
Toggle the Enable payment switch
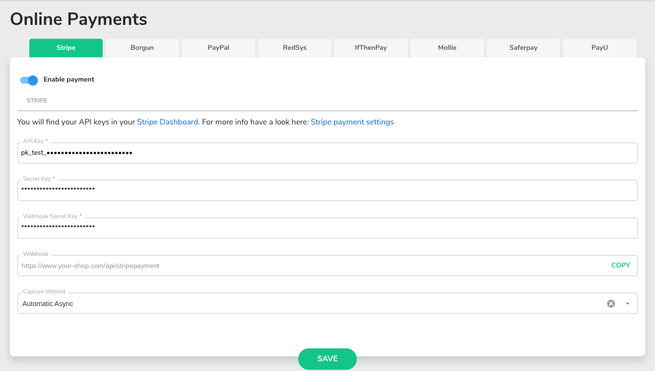pos(29,80)
